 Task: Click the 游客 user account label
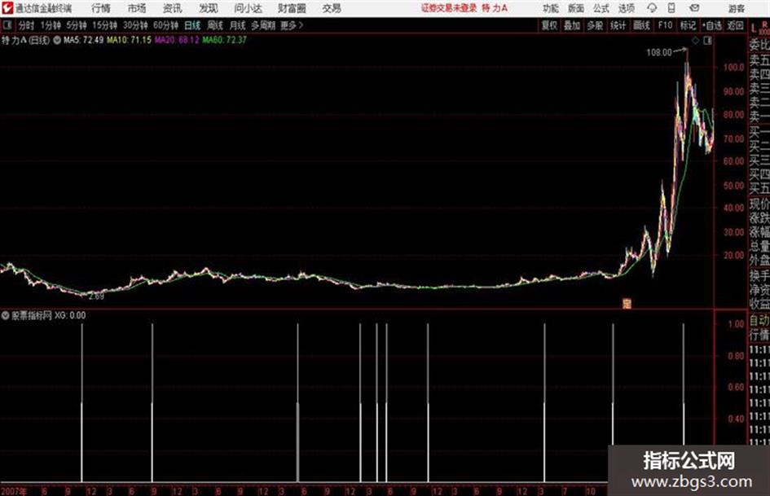coord(737,8)
